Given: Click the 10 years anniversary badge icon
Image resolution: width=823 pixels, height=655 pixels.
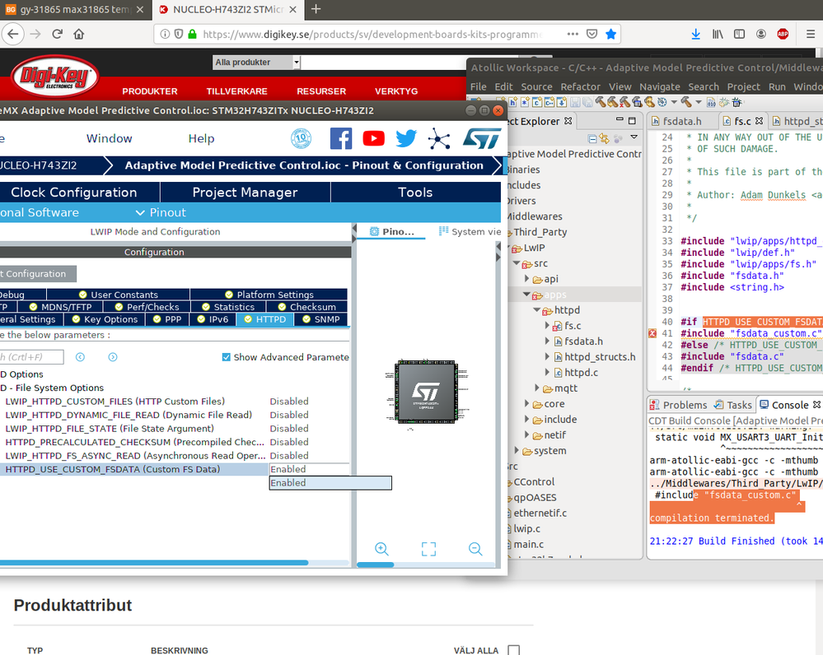Looking at the screenshot, I should point(301,138).
